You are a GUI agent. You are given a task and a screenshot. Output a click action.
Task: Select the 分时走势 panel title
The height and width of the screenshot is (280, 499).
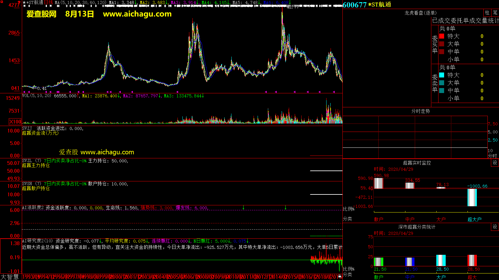pyautogui.click(x=420, y=111)
